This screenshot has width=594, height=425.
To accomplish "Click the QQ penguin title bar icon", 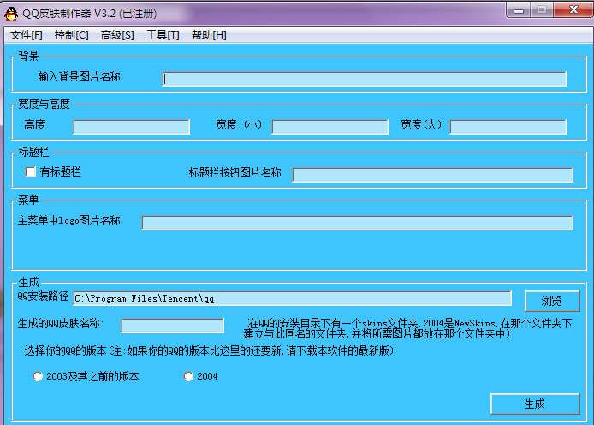I will point(10,10).
